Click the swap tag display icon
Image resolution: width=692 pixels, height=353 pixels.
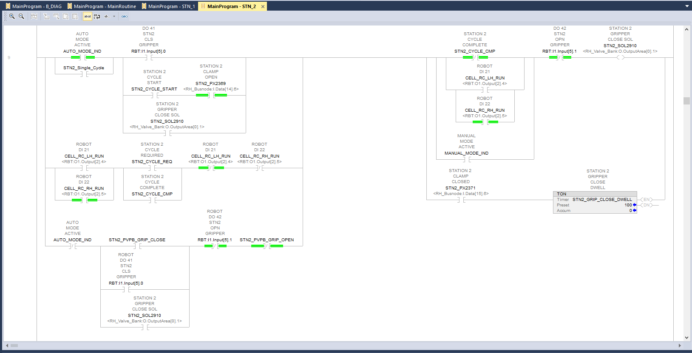[x=97, y=16]
